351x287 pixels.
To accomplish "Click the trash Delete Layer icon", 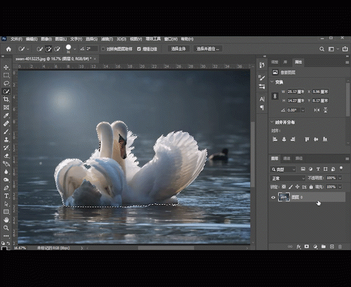I will (340, 247).
